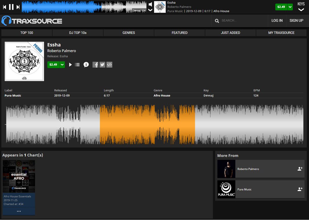This screenshot has height=220, width=309.
Task: Click the Pura Music logo thumbnail
Action: point(226,189)
